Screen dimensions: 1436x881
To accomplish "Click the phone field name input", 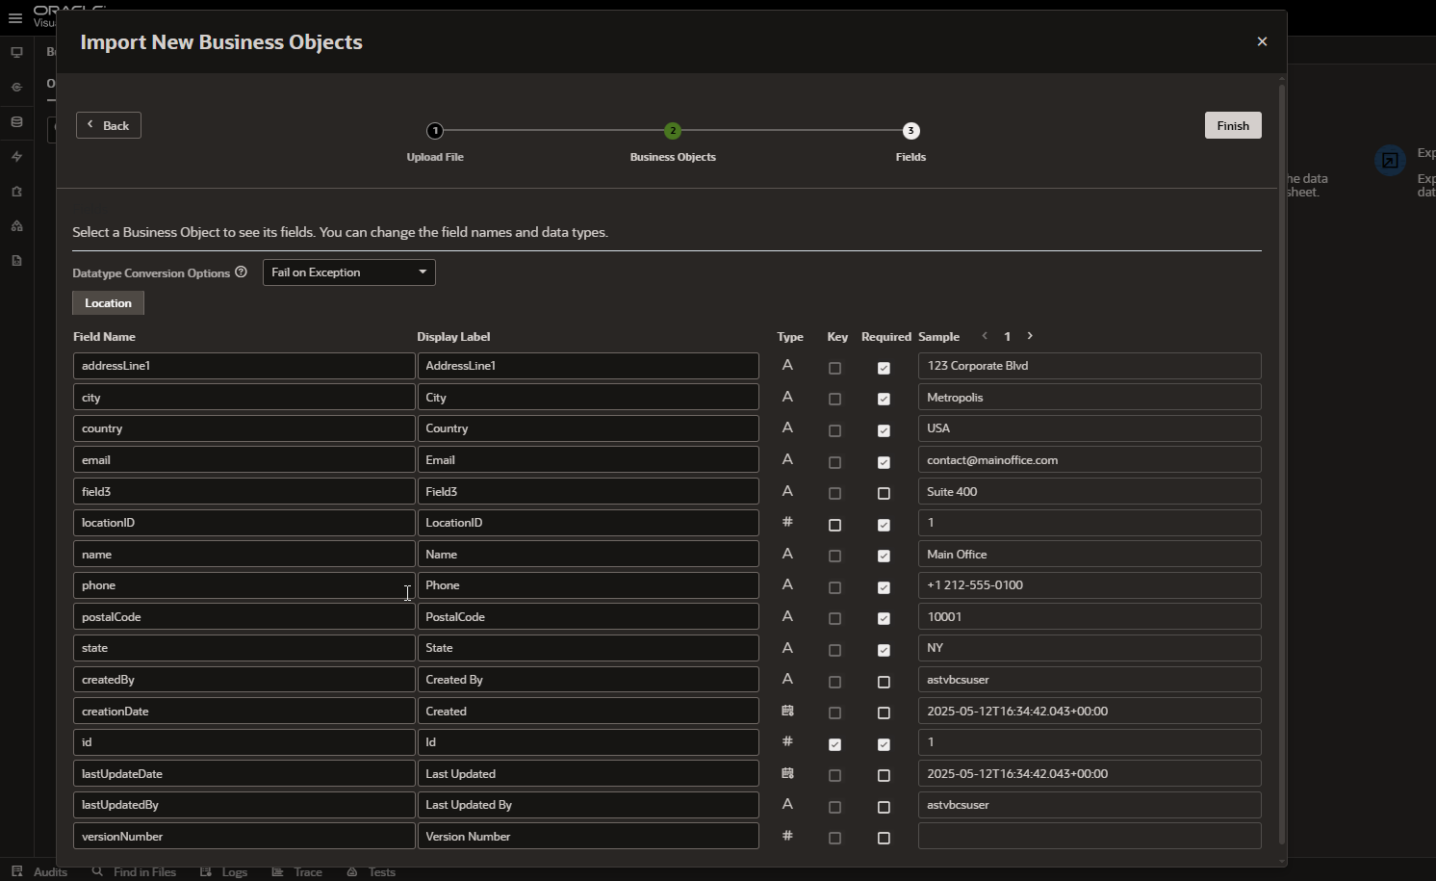I will (x=244, y=585).
